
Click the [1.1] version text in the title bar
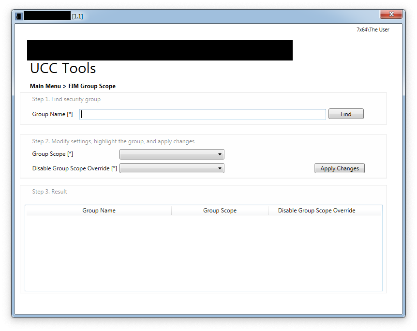click(x=77, y=16)
